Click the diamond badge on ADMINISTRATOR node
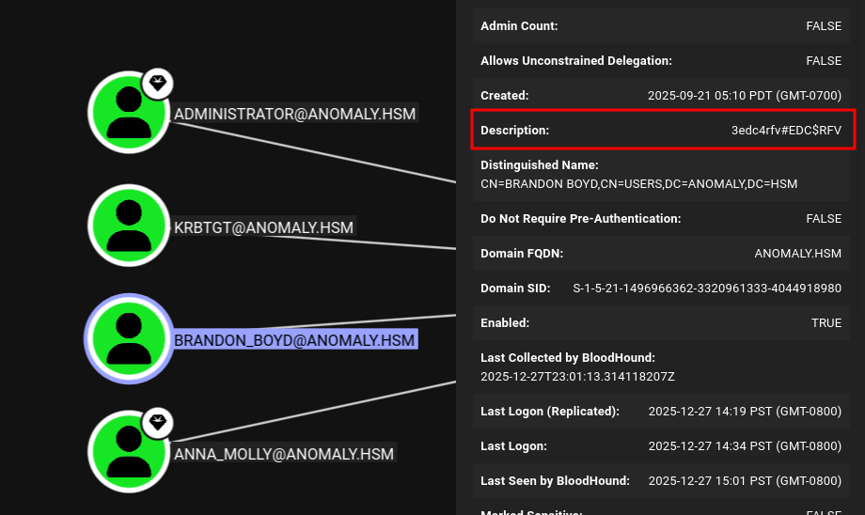The height and width of the screenshot is (515, 865). pyautogui.click(x=158, y=84)
